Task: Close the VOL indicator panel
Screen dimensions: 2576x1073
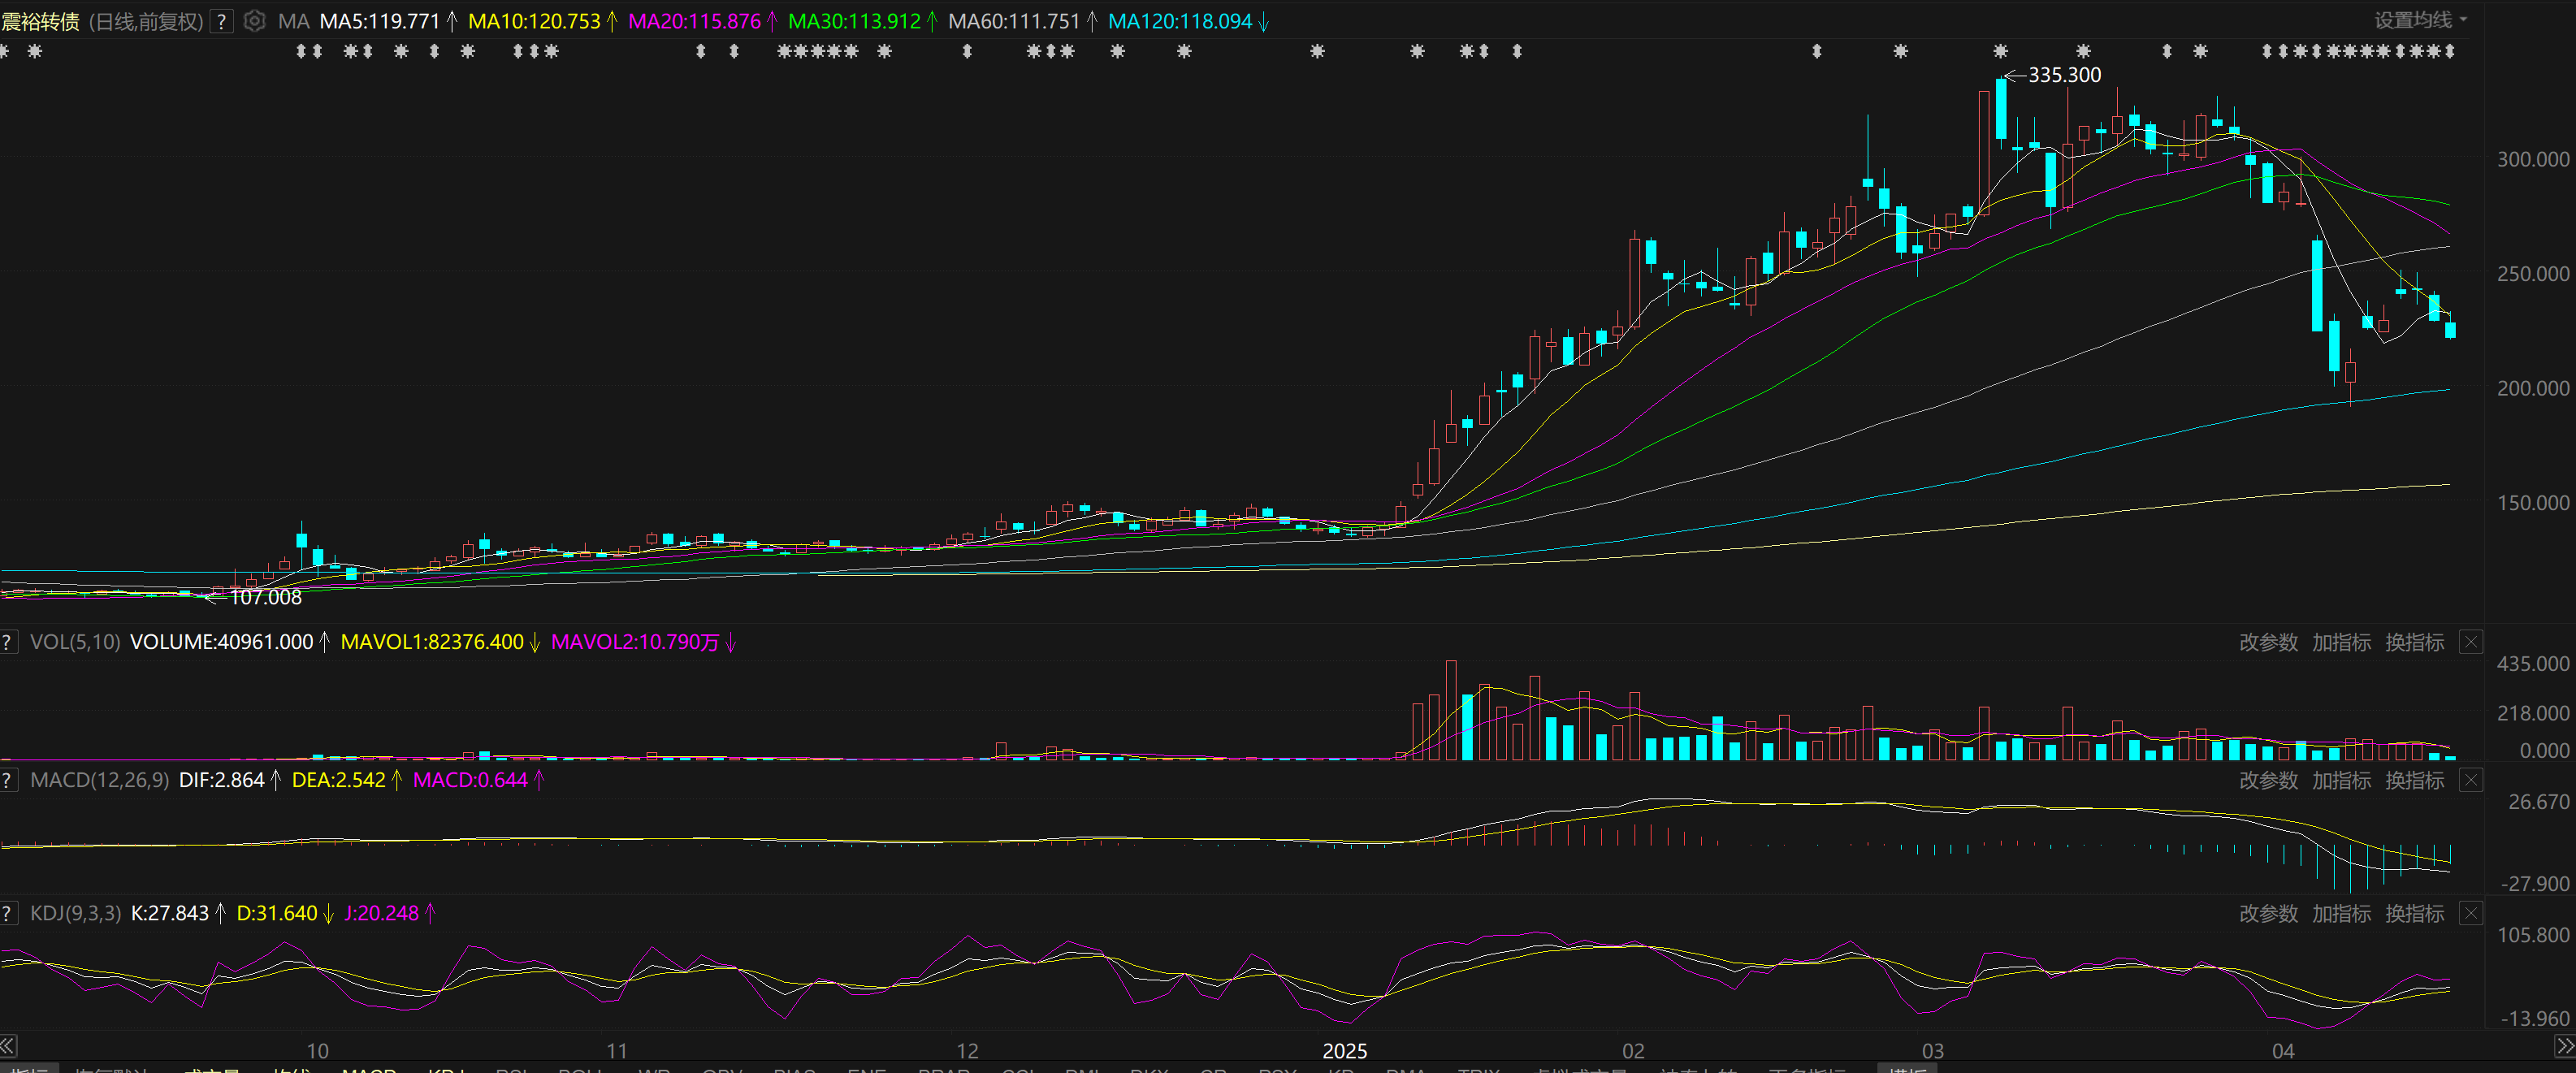Action: pos(2471,642)
